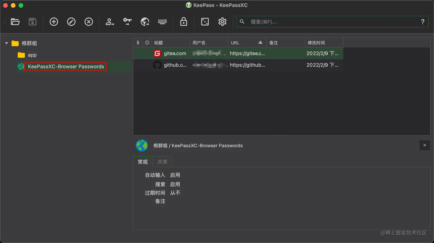Switch to the 共享 tab
Screen dimensions: 434x243
[x=162, y=162]
